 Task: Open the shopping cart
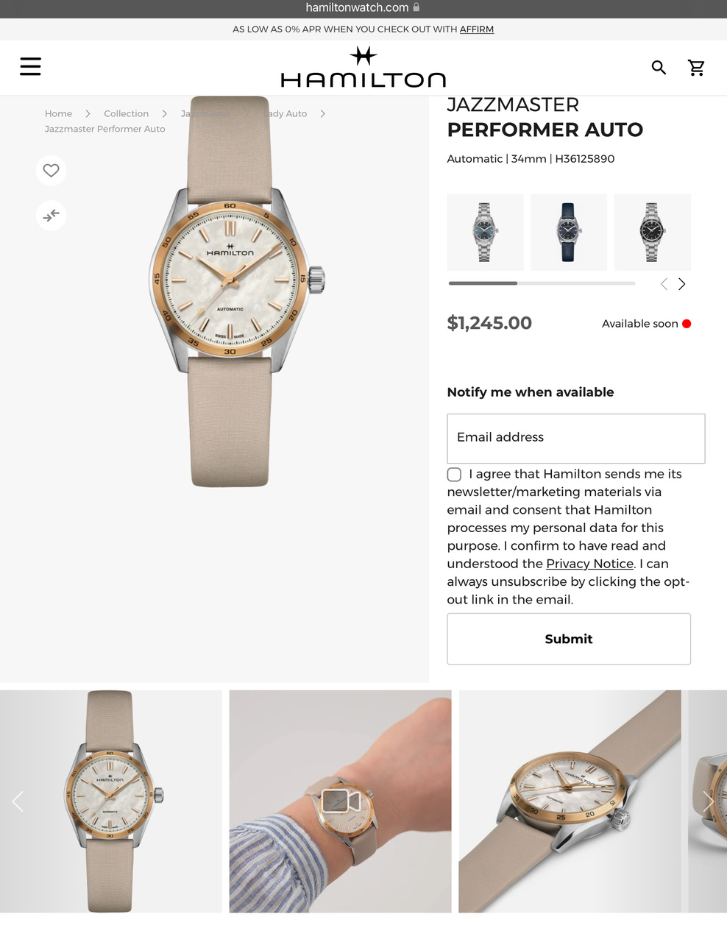point(696,68)
